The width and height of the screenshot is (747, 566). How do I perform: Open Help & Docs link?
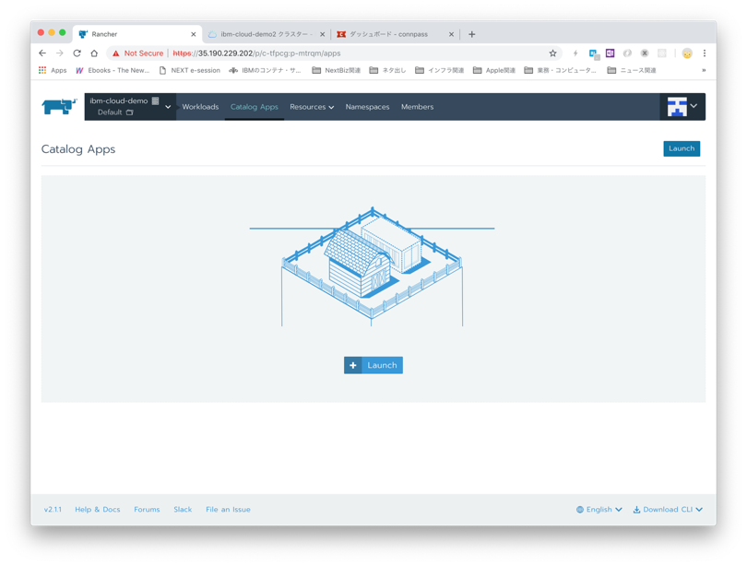coord(97,510)
